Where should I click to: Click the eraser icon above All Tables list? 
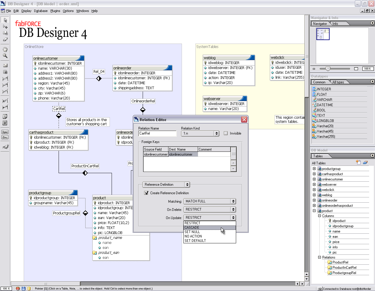[365, 162]
